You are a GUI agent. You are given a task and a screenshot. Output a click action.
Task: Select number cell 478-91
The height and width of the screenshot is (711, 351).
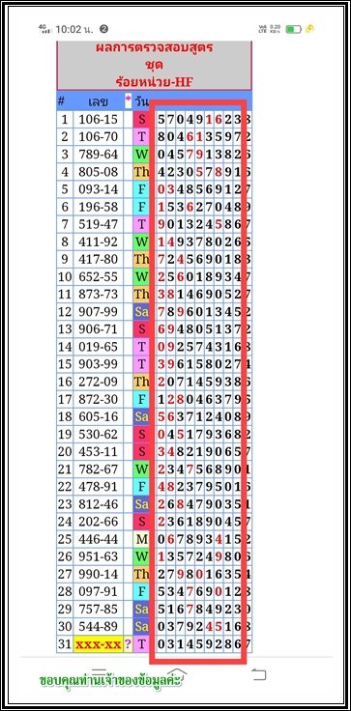pyautogui.click(x=98, y=487)
